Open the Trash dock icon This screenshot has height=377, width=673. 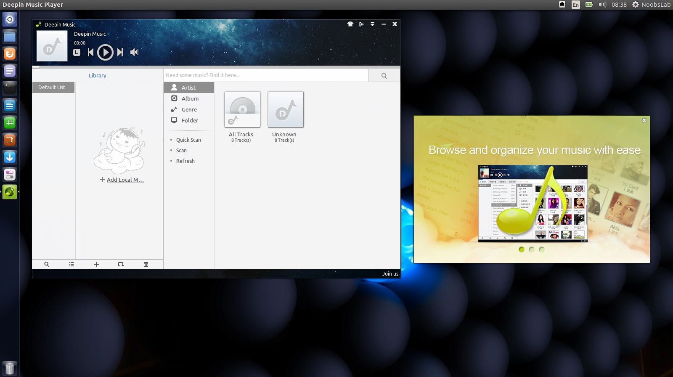coord(10,369)
